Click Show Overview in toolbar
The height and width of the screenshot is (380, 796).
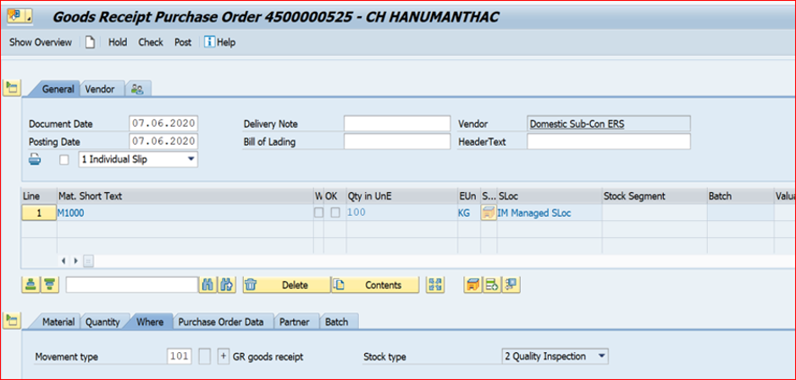coord(41,42)
